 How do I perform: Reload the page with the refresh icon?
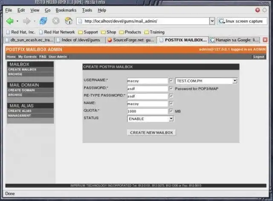43,21
